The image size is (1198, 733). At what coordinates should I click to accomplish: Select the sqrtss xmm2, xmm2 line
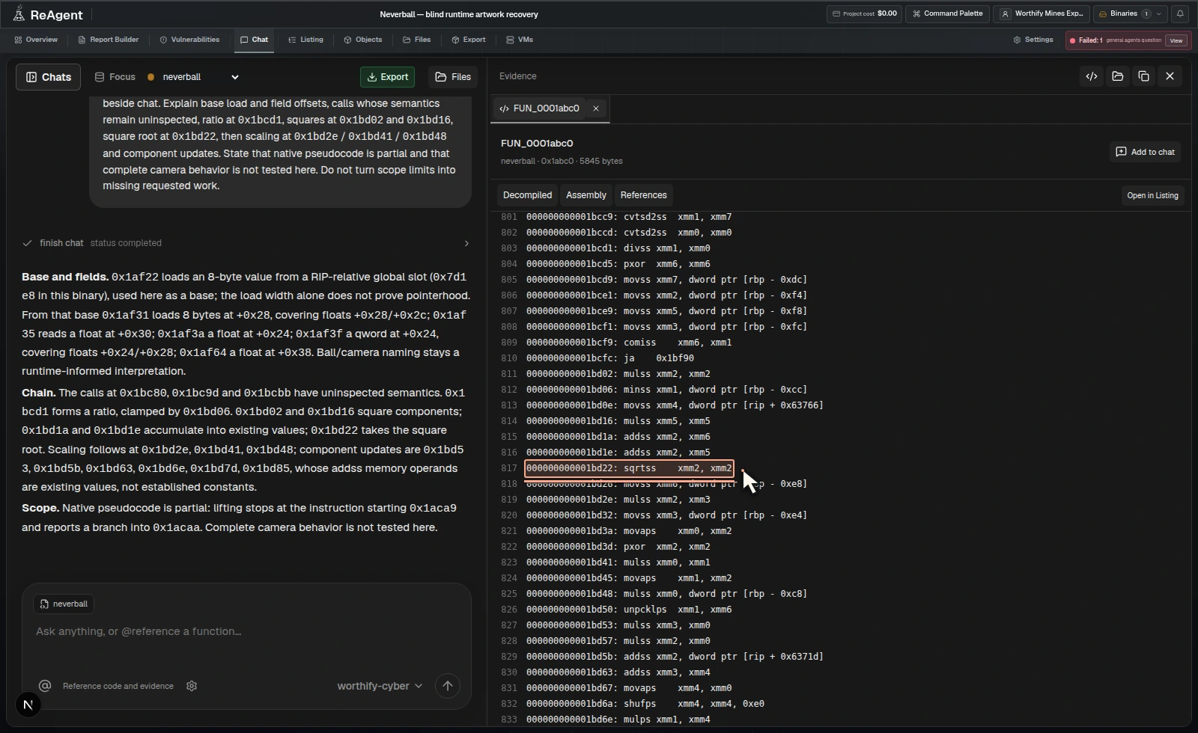pyautogui.click(x=629, y=468)
